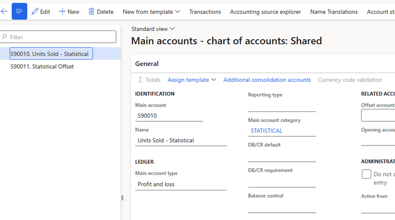Click the Reporting type field
Screen dimensions: 395x220
(282, 106)
